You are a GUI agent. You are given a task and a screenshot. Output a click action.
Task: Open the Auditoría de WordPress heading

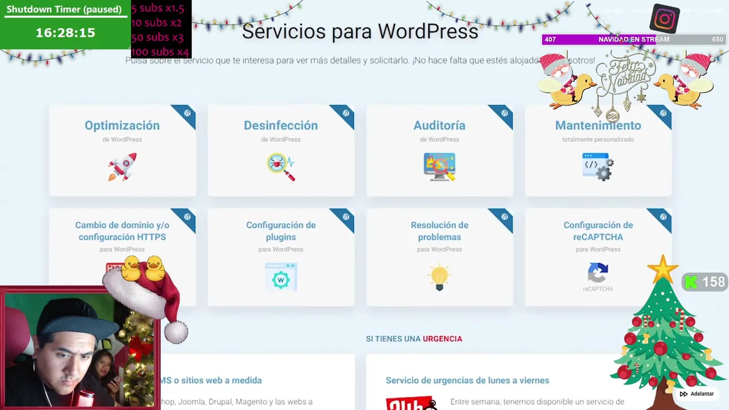pyautogui.click(x=439, y=125)
